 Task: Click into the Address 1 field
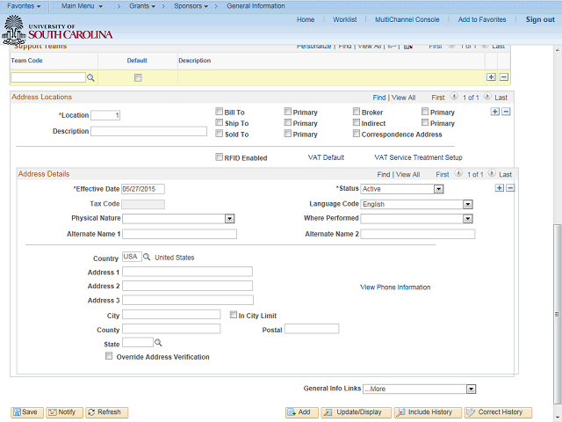(187, 272)
